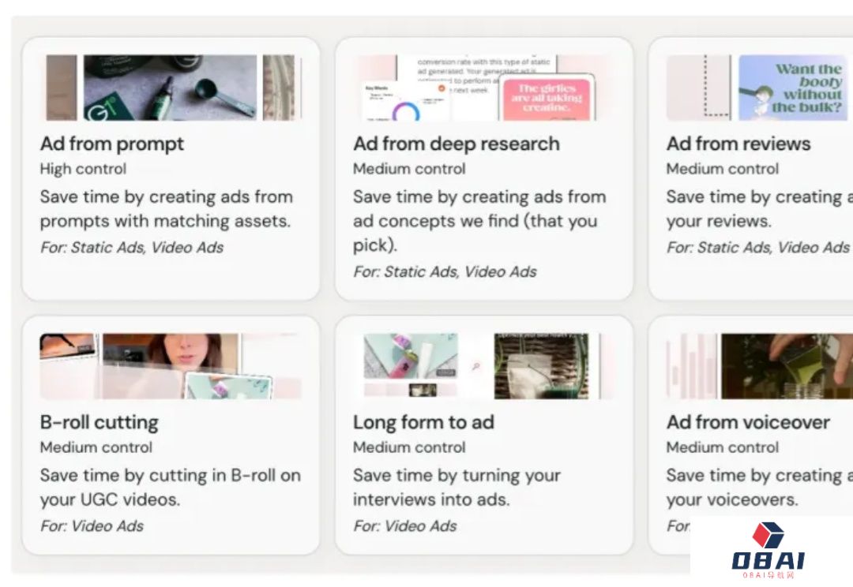The height and width of the screenshot is (587, 853).
Task: Click the 'interviews into ads' description text
Action: point(431,499)
